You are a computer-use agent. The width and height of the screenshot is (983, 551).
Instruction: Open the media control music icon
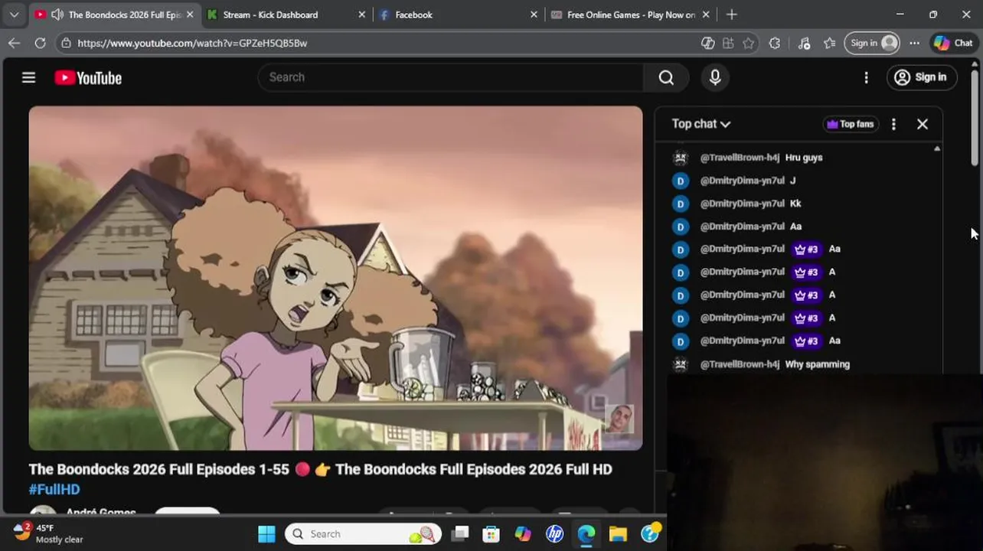pyautogui.click(x=804, y=43)
